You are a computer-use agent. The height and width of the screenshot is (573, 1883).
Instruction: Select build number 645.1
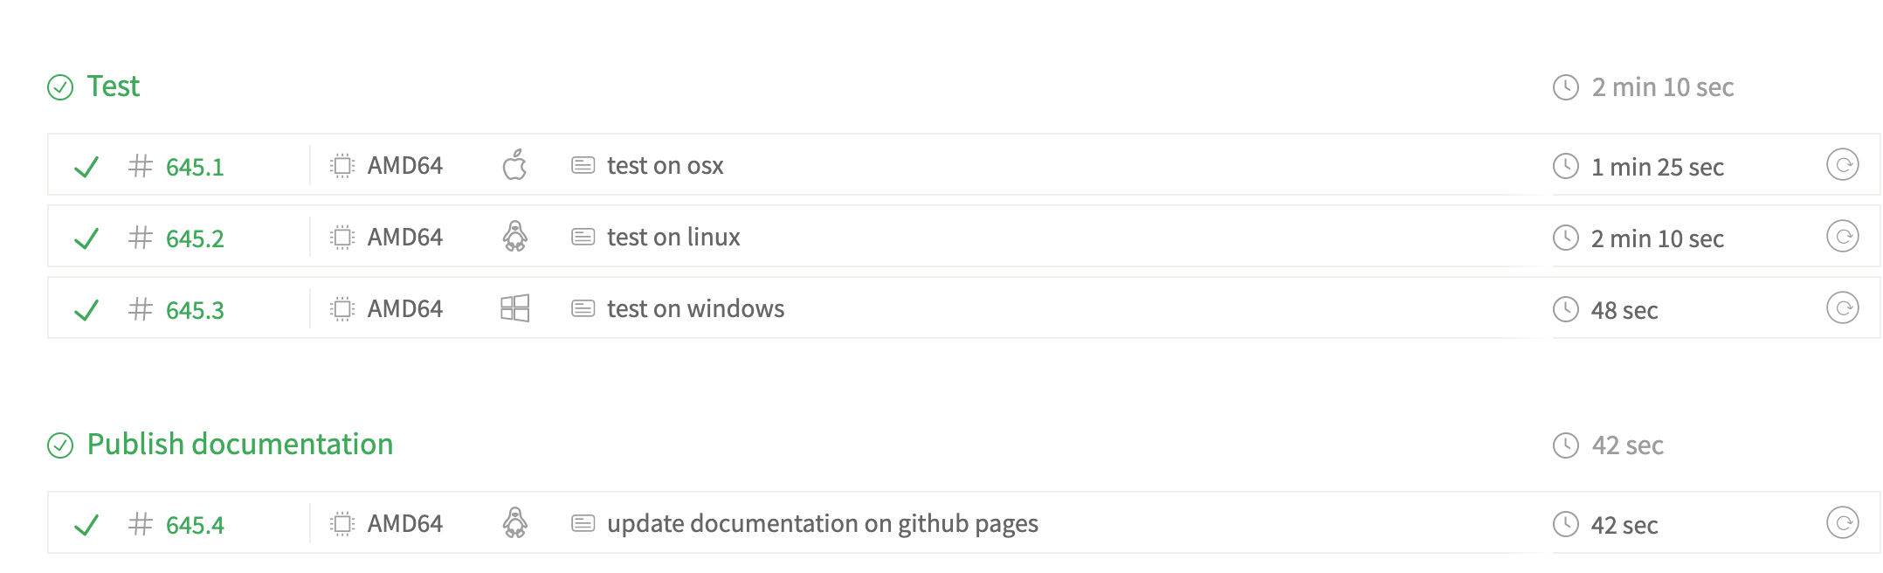[194, 165]
